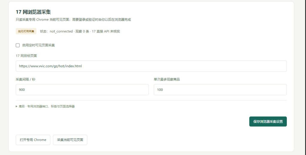Click the 单次最多观察商品 label
Viewport: 306px width, 155px height.
coord(167,79)
